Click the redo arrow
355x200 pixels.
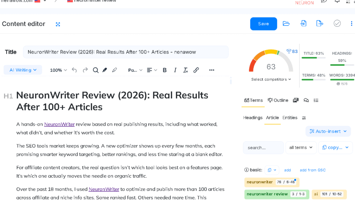[x=85, y=70]
